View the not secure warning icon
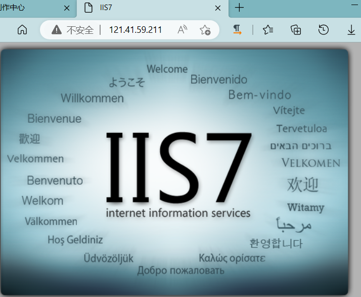 pos(57,30)
